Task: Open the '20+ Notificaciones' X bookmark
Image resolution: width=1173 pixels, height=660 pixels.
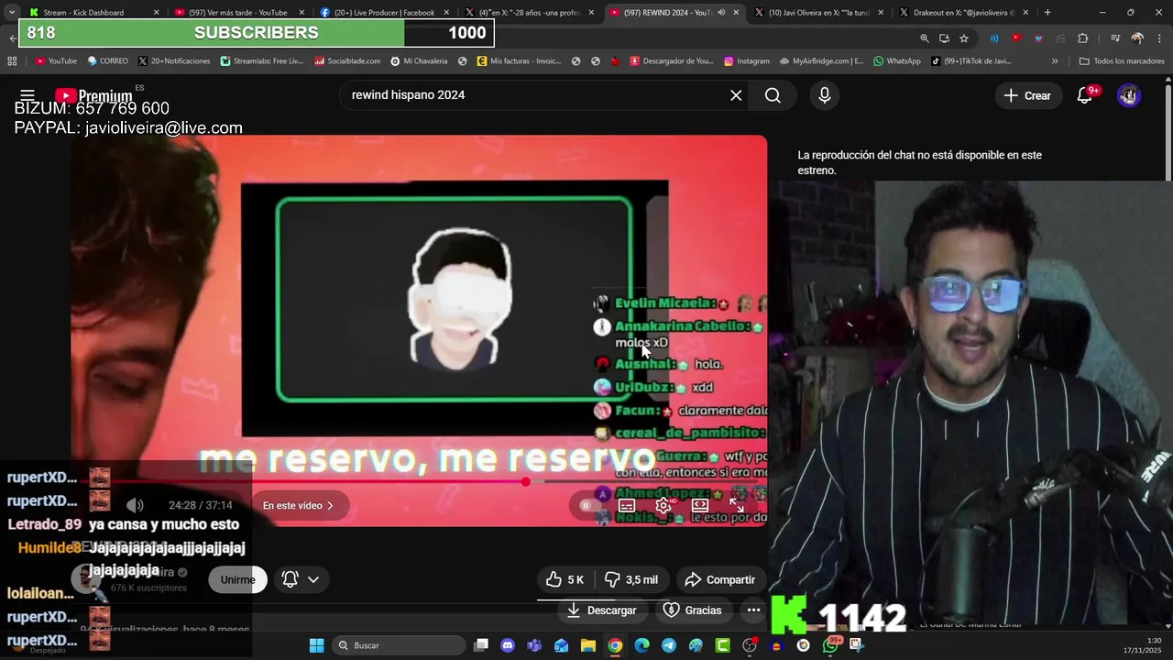Action: point(174,61)
